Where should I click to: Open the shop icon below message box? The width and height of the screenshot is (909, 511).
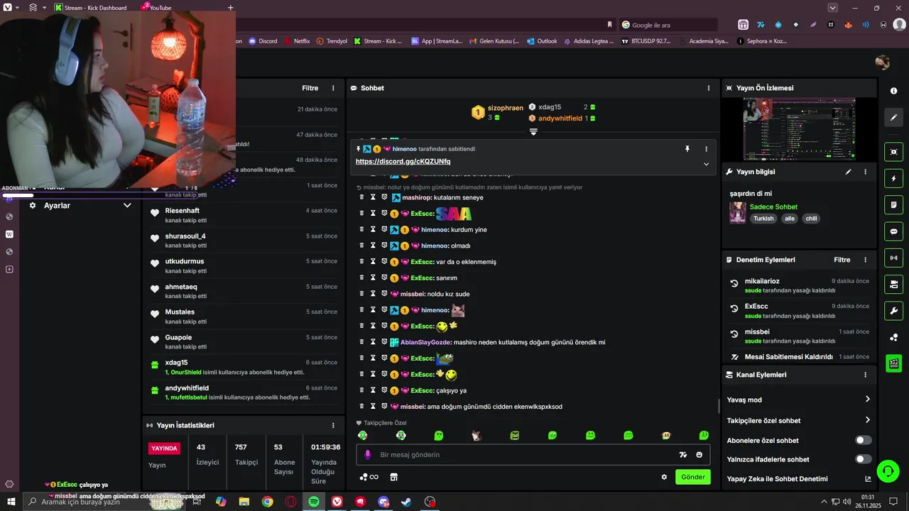[394, 477]
